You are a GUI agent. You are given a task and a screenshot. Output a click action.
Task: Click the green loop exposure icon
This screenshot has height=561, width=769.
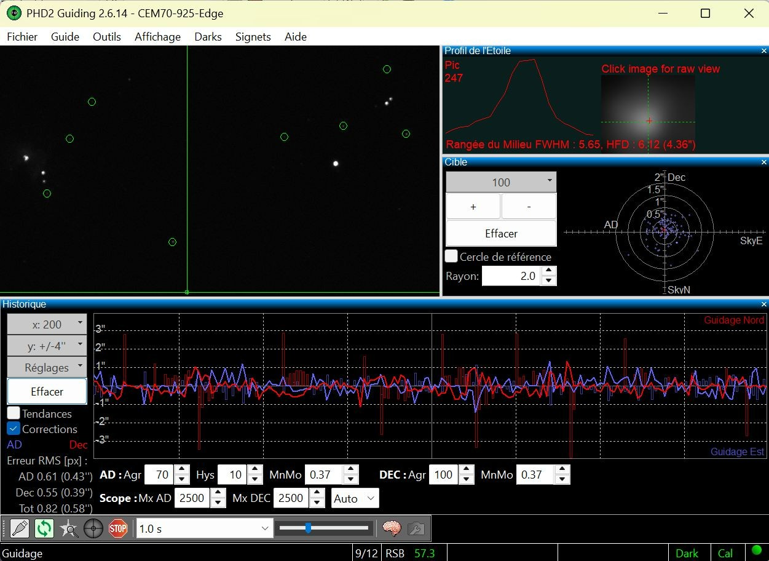(x=44, y=528)
